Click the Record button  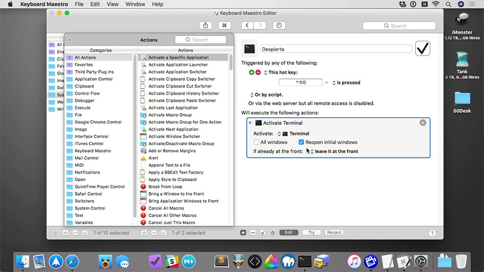334,233
